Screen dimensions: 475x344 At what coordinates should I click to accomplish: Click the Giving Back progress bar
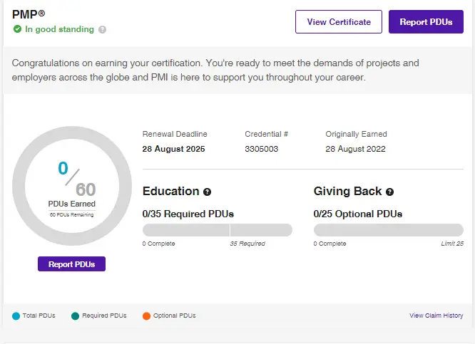point(389,230)
